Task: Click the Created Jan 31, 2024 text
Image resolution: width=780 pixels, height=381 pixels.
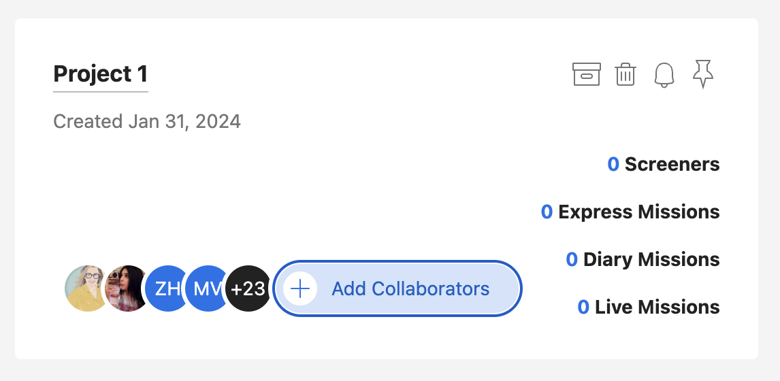Action: (147, 121)
